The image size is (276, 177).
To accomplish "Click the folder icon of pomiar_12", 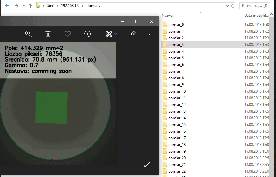I will (x=164, y=105).
